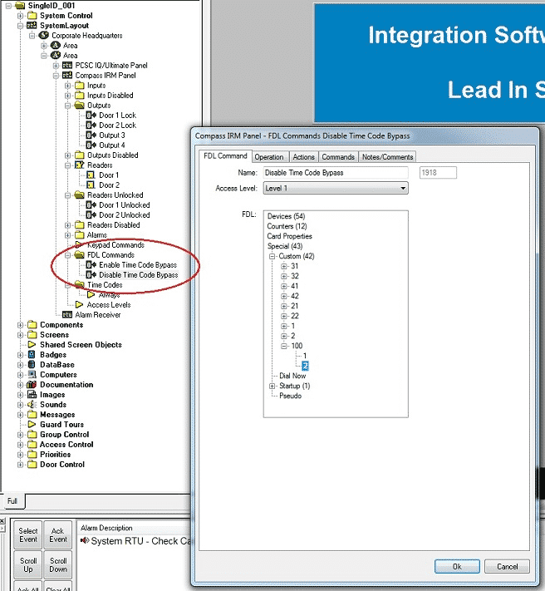Click the Badges icon
The image size is (545, 591).
point(32,355)
